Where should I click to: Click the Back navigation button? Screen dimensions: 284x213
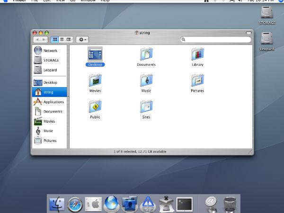38,39
